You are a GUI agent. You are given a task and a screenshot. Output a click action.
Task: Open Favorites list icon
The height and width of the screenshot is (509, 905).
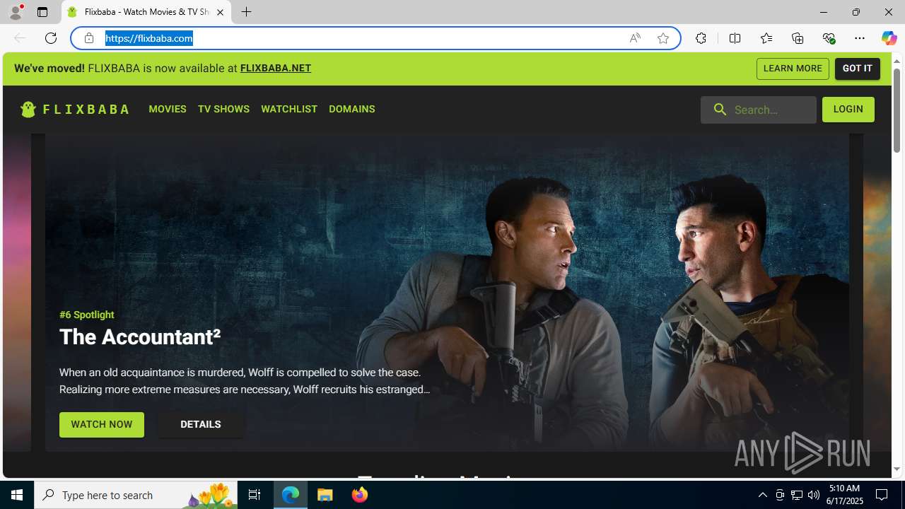click(766, 38)
